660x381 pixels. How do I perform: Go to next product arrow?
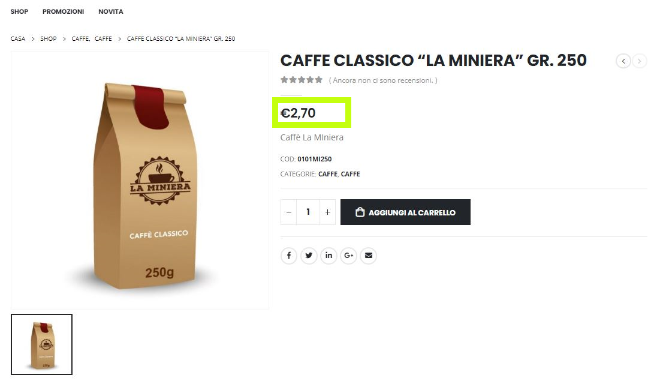(640, 61)
